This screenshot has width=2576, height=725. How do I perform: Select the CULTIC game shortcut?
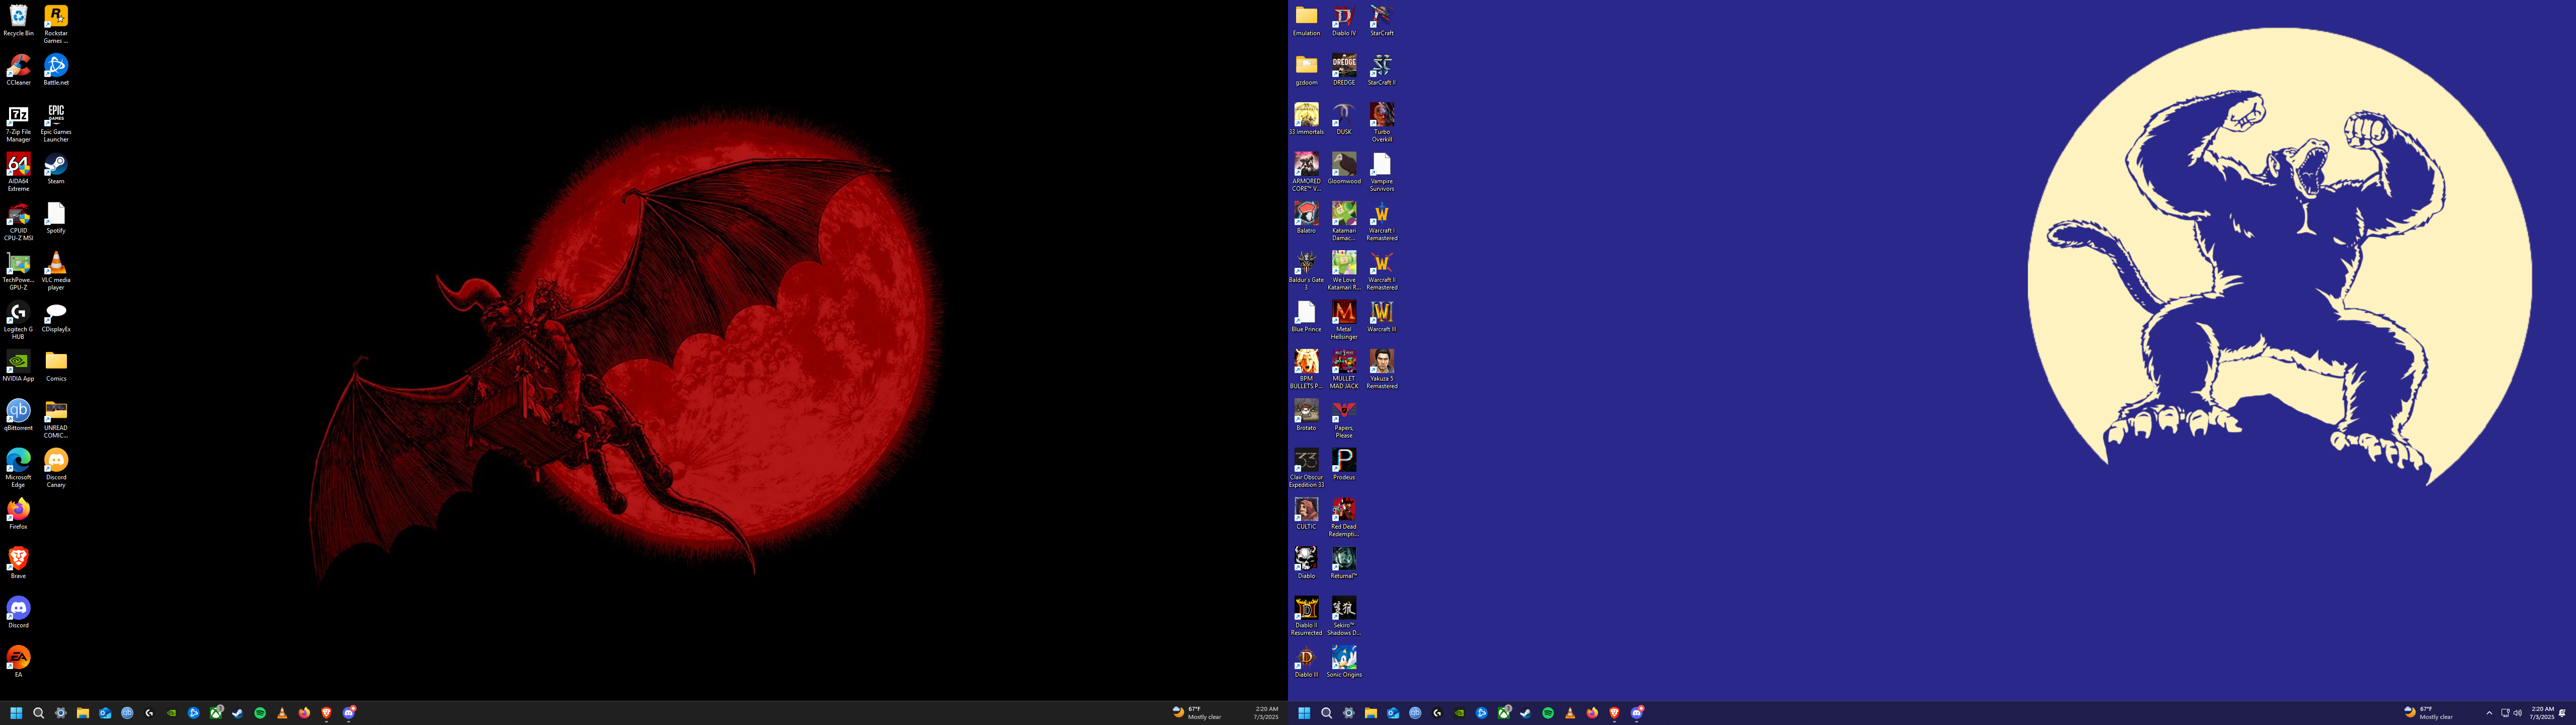pos(1306,513)
